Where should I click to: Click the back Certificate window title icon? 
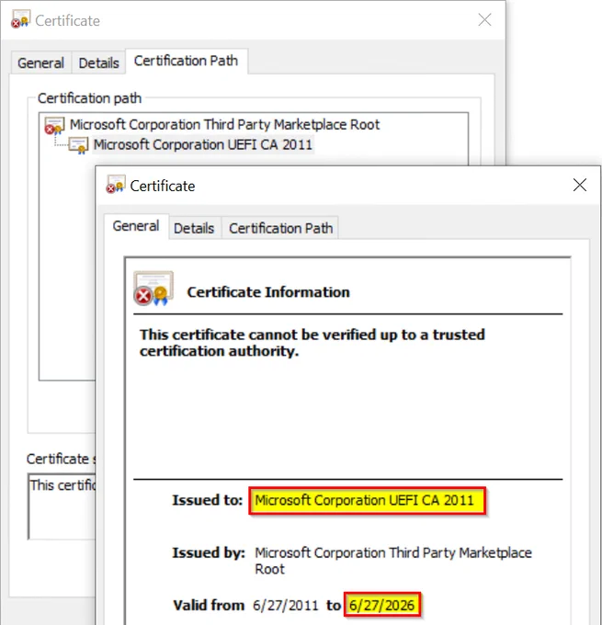[x=21, y=18]
